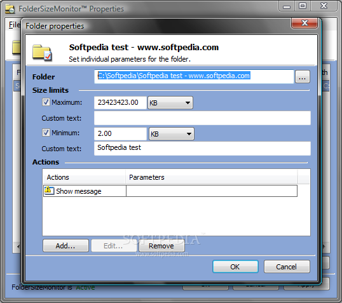The width and height of the screenshot is (342, 303).
Task: Click the Minimum value field 2.00
Action: pos(120,133)
